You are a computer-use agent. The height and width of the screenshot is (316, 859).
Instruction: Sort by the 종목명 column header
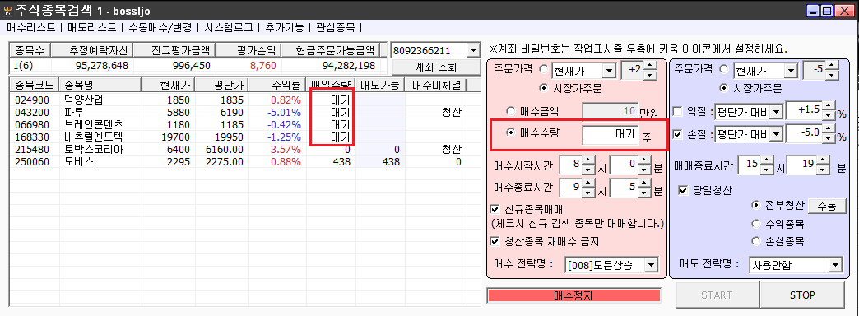pyautogui.click(x=100, y=84)
